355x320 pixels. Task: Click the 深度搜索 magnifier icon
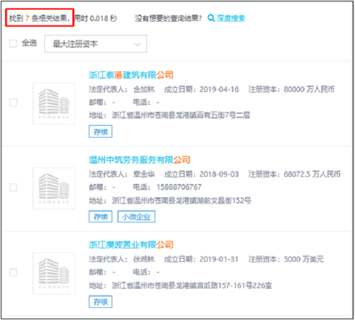coord(211,18)
